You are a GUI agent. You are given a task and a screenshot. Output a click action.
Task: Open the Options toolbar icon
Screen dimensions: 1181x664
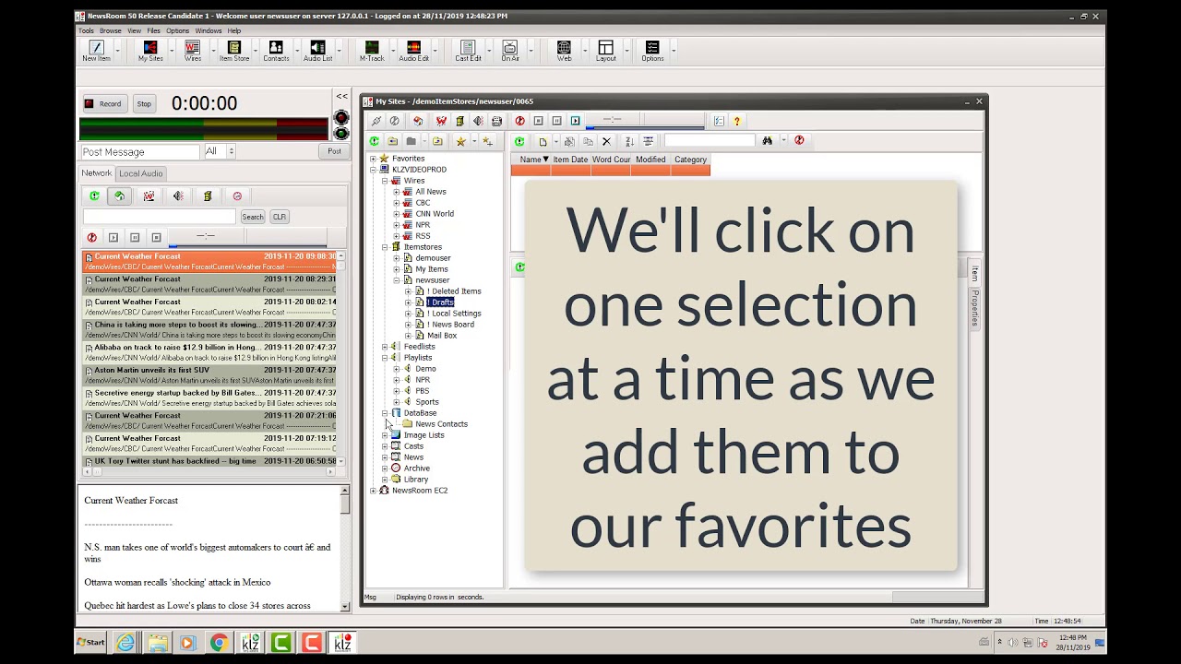(652, 51)
